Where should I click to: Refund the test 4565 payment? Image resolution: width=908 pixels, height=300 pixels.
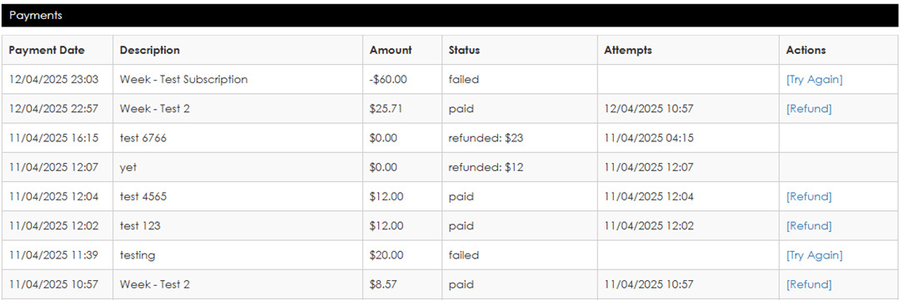tap(808, 196)
